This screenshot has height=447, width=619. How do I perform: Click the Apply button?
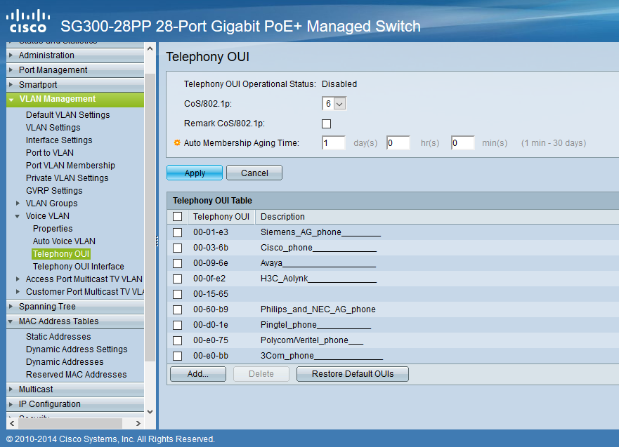point(195,173)
